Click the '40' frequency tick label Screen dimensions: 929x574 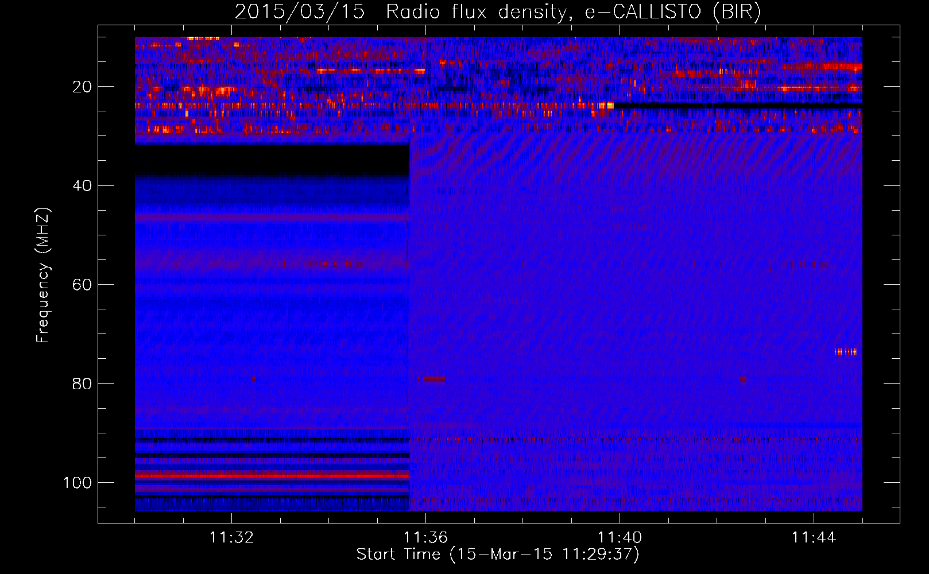point(83,185)
